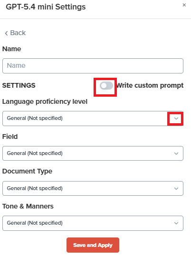
Task: Click the "SETTINGS" section heading
Action: pyautogui.click(x=19, y=85)
